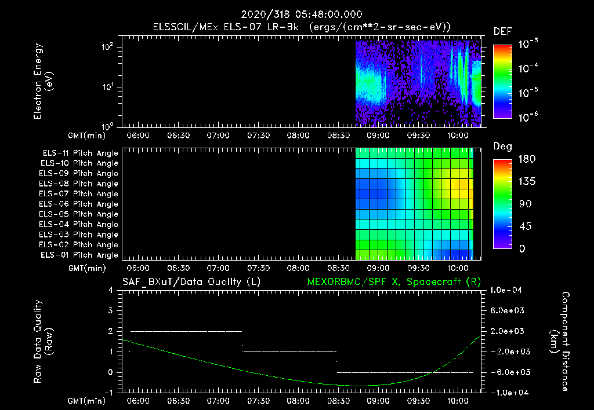Viewport: 594px width, 410px height.
Task: Click the ELS-02 Pitch Angle row label
Action: tap(79, 245)
